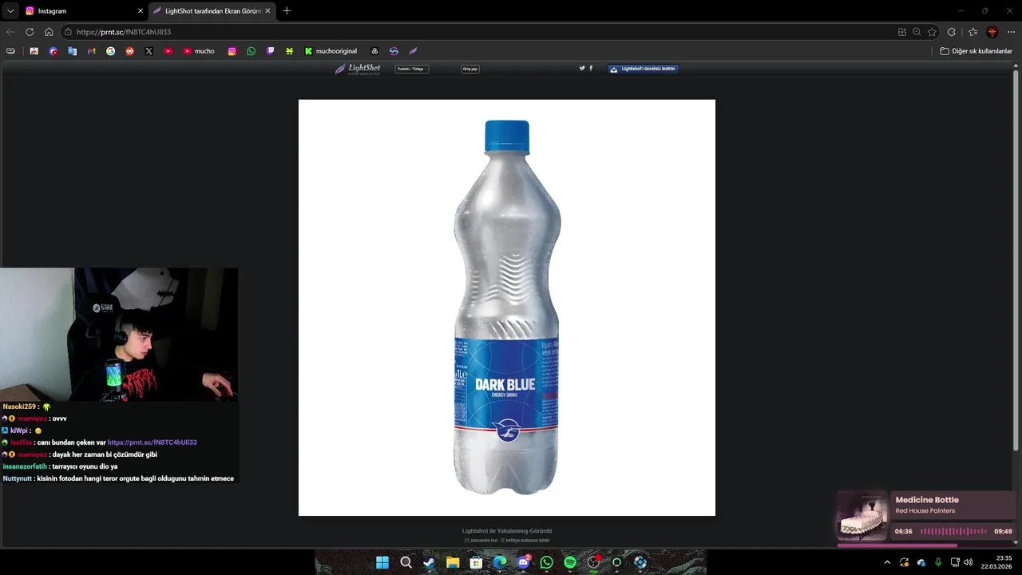This screenshot has width=1022, height=575.
Task: Open the browser profile avatar
Action: [992, 32]
